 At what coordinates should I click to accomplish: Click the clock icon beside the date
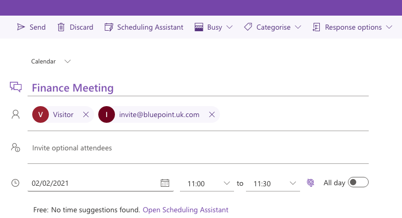pyautogui.click(x=16, y=183)
